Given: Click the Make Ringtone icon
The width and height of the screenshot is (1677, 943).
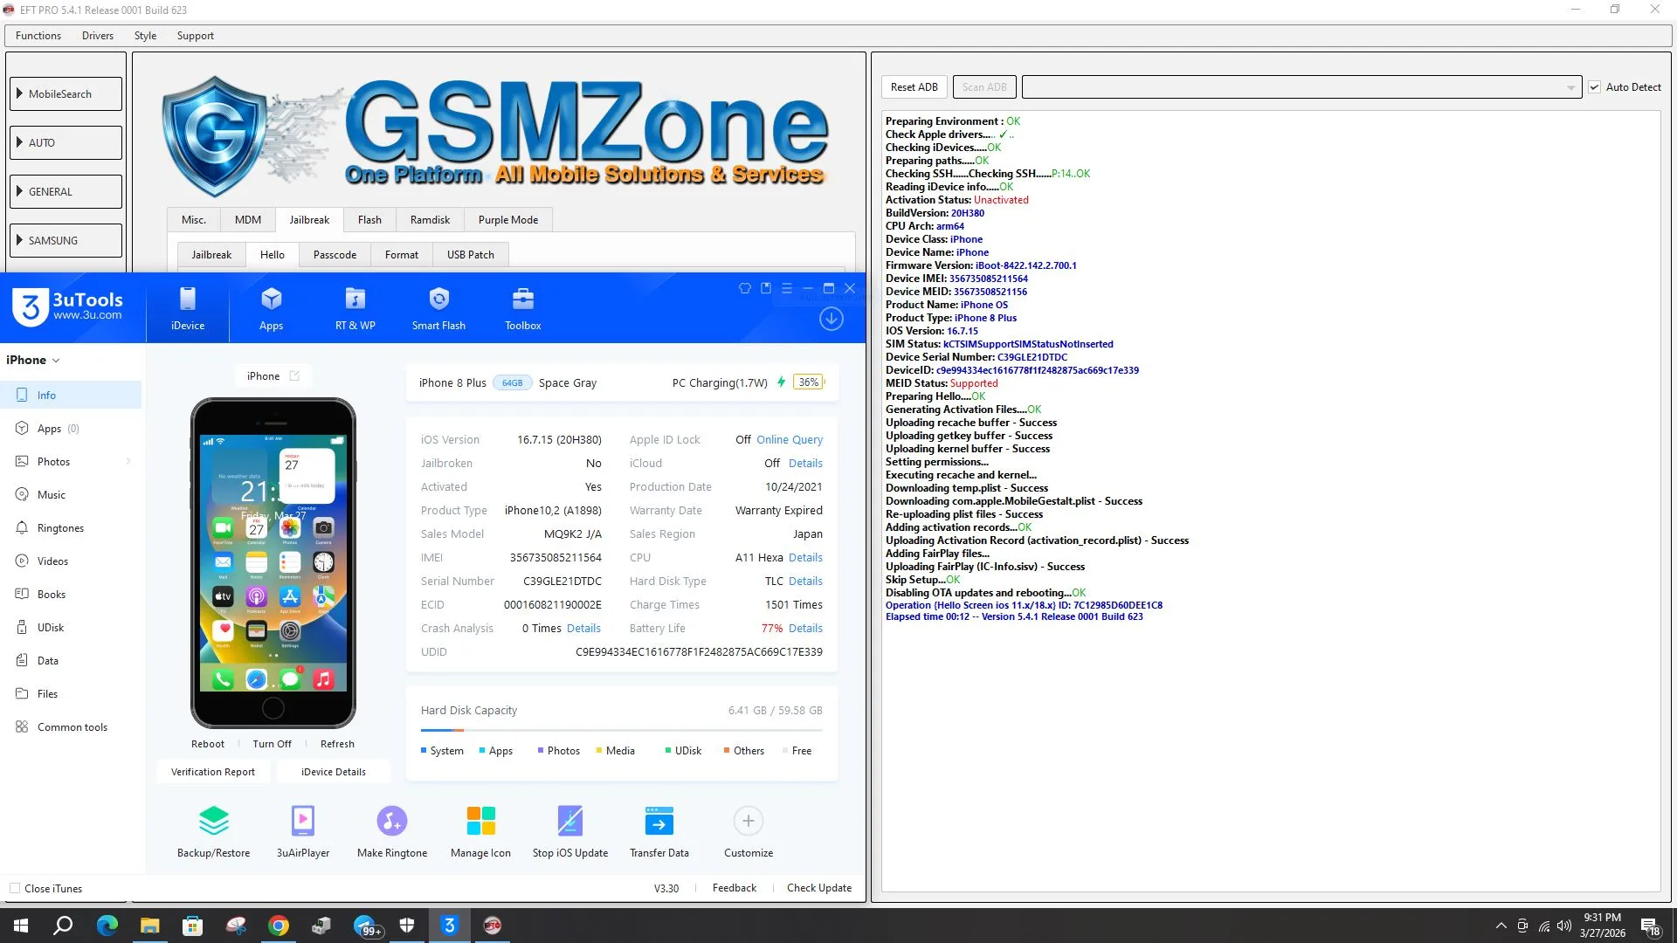Looking at the screenshot, I should (391, 822).
